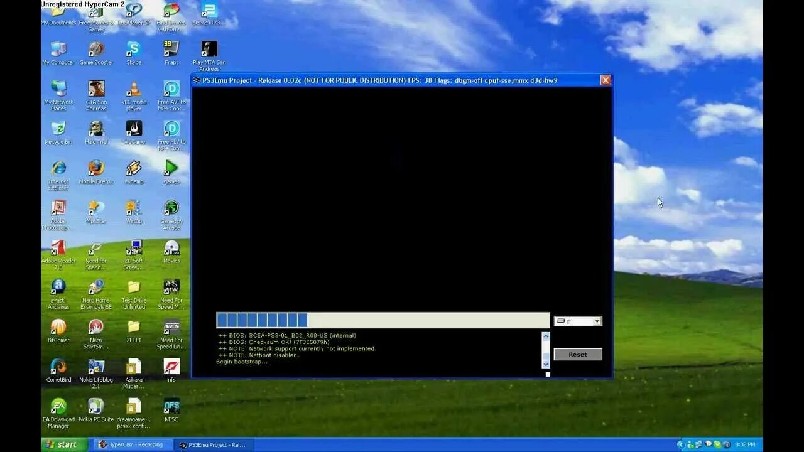Select the BitComet desktop icon
Viewport: 804px width, 452px height.
(x=58, y=330)
